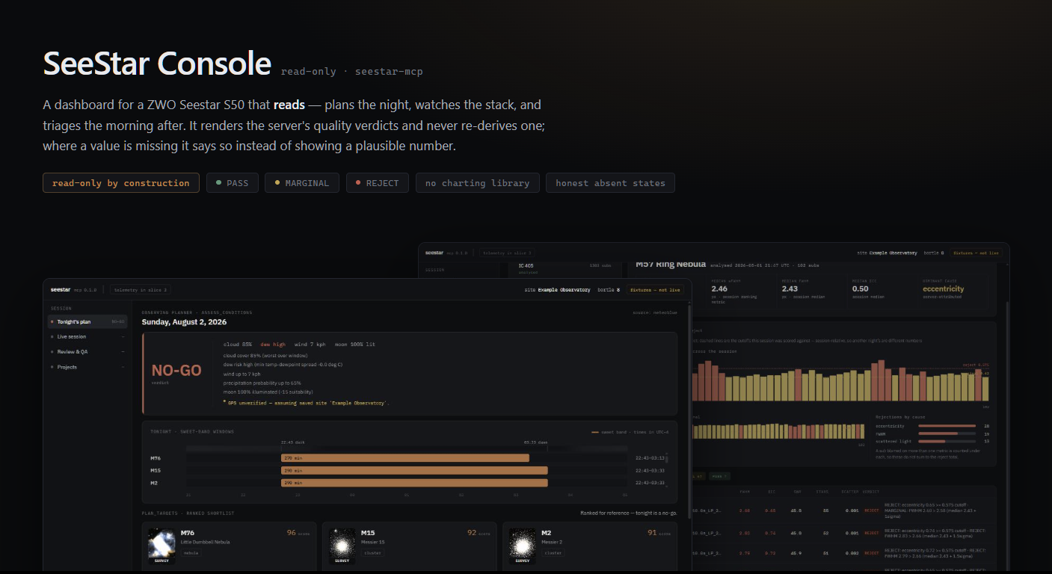Click the REJECT verdict in eccentricity 0.65 row
The image size is (1052, 574).
(871, 511)
